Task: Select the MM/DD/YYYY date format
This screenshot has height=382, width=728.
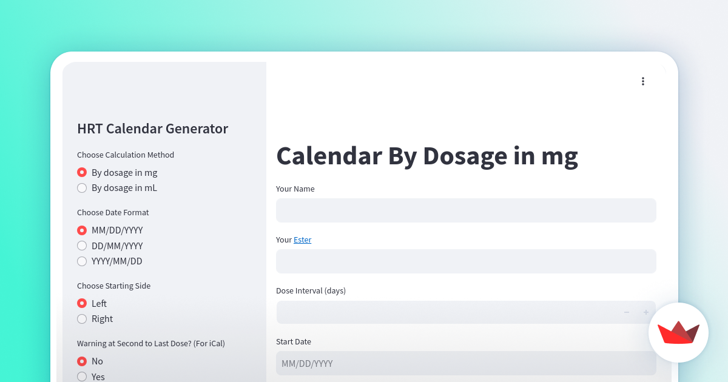Action: coord(82,230)
